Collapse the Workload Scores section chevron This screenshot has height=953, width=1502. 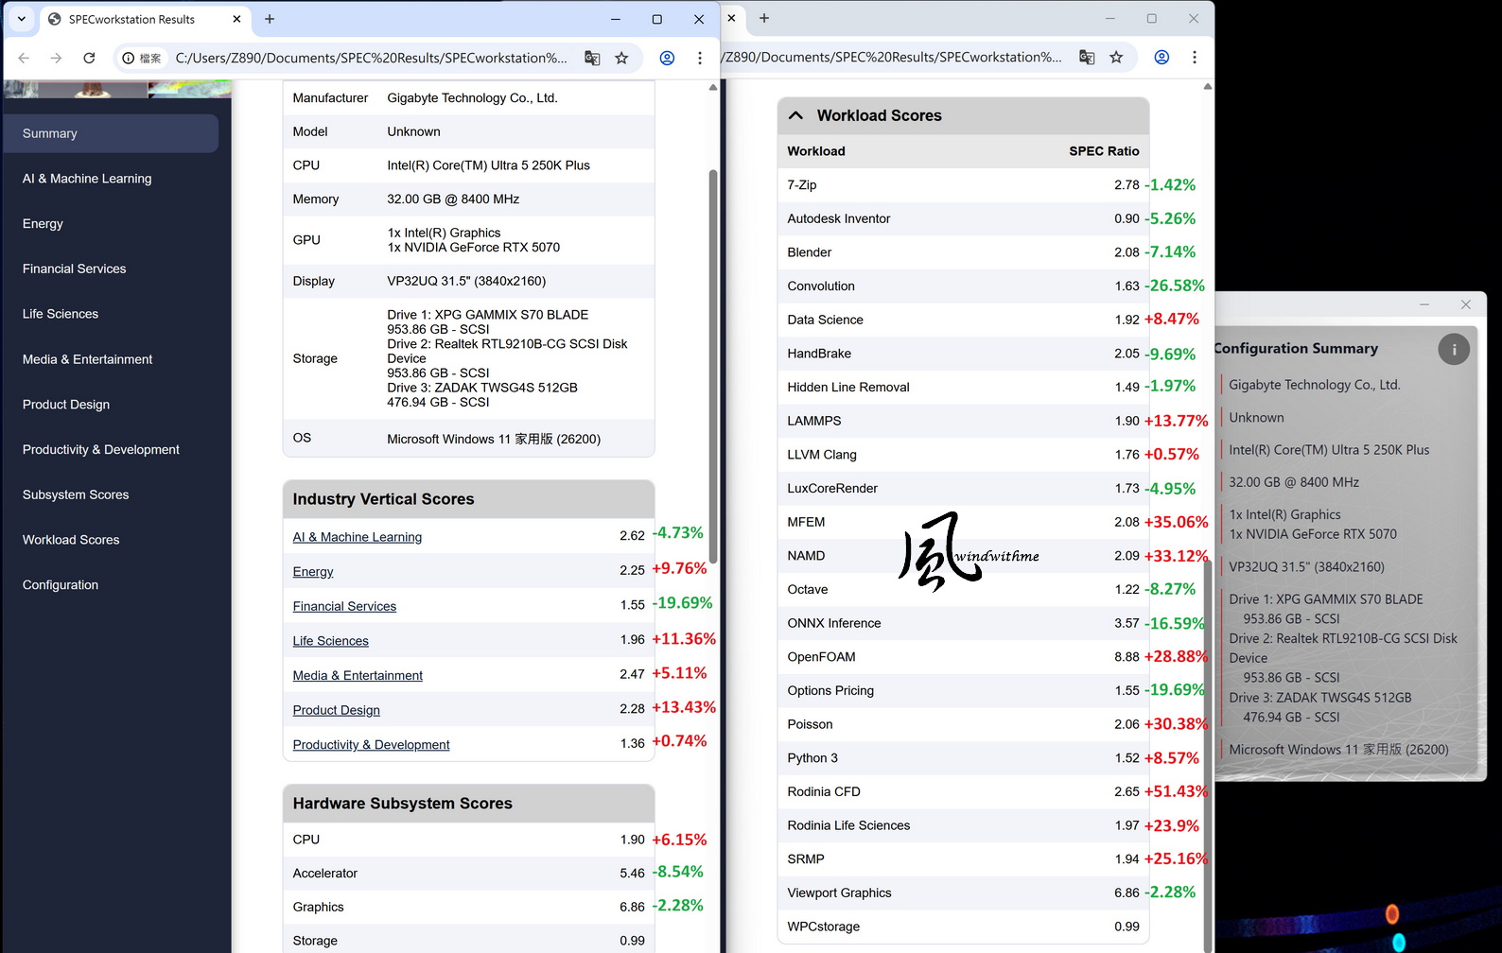click(796, 115)
